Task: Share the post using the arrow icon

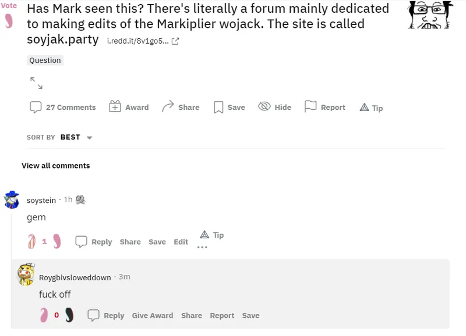Action: [167, 106]
